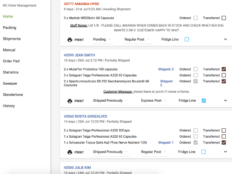Open Regular Post dropdown on Amanda Hyde order

pyautogui.click(x=138, y=39)
